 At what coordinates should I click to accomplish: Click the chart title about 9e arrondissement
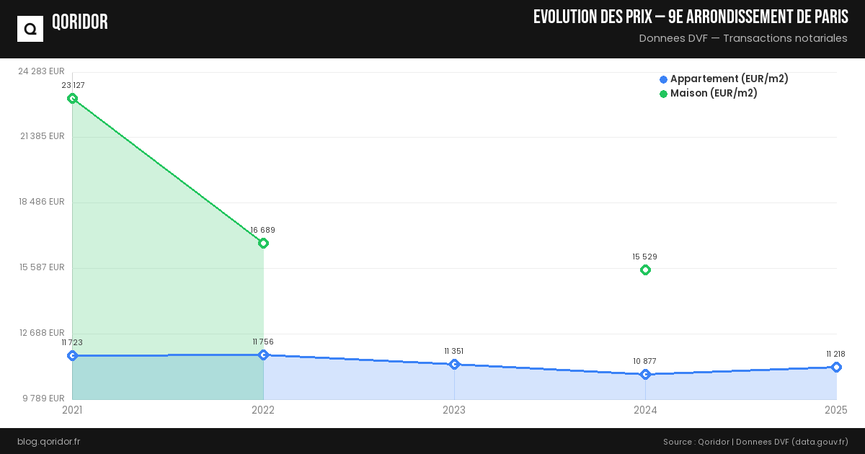[x=690, y=17]
